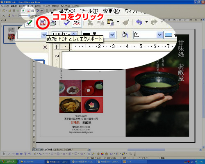
Task: Select the Stars shape tool
Action: [82, 154]
